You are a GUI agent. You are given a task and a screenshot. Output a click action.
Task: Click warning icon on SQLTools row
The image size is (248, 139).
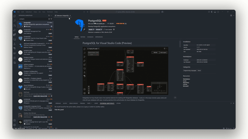coord(49,96)
